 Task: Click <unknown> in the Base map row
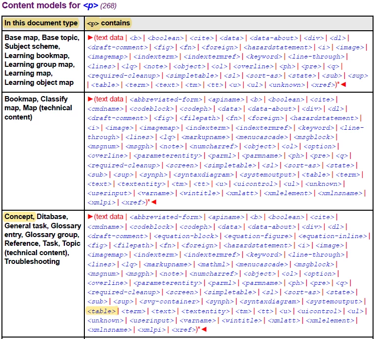pos(287,85)
